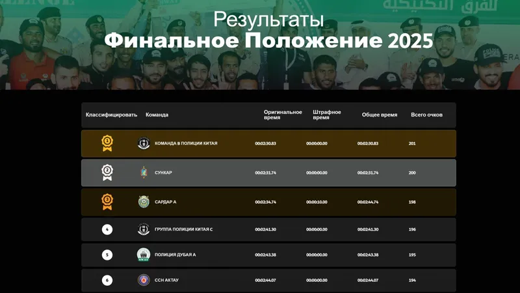Click the КОМАНДА В ПОЛИЦИИ КИТАЯ team logo
520x293 pixels.
coord(144,143)
